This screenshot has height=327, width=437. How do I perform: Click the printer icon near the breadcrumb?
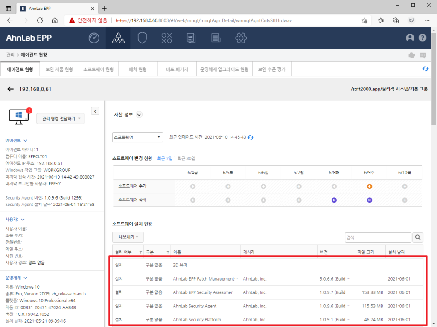[x=411, y=55]
